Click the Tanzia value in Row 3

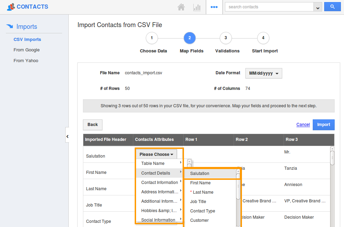291,168
